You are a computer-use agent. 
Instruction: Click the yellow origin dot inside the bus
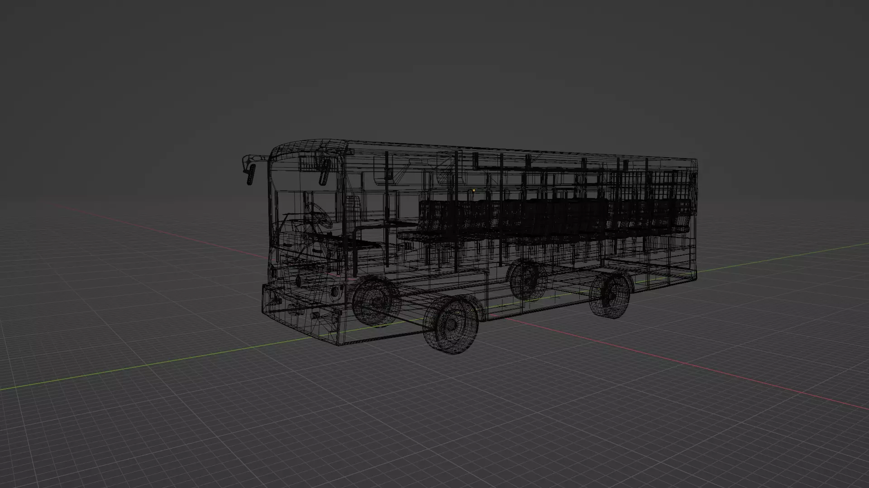(474, 191)
